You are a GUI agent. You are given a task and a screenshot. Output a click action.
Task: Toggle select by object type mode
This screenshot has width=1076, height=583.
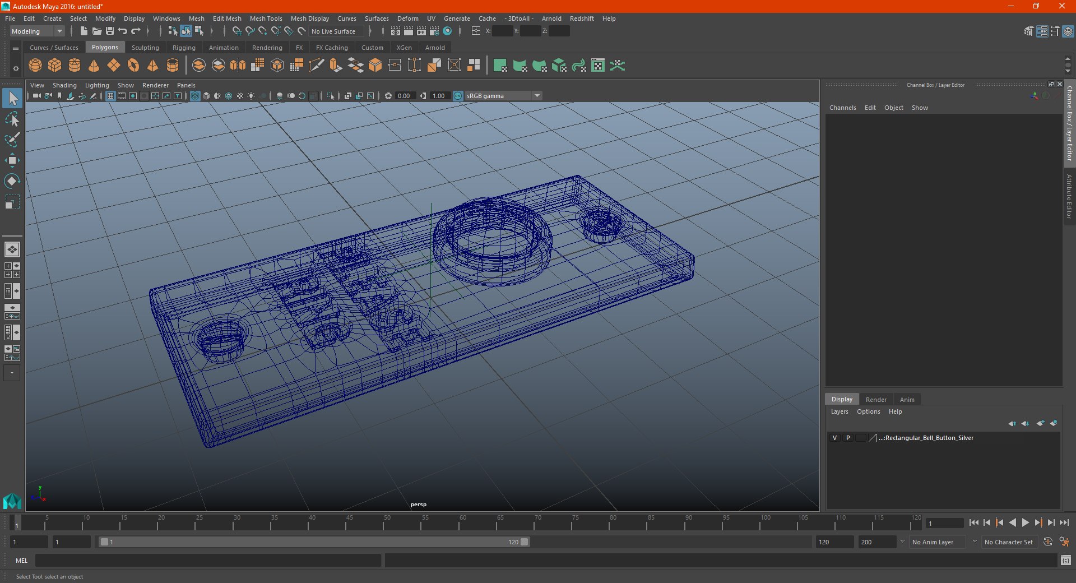point(185,31)
